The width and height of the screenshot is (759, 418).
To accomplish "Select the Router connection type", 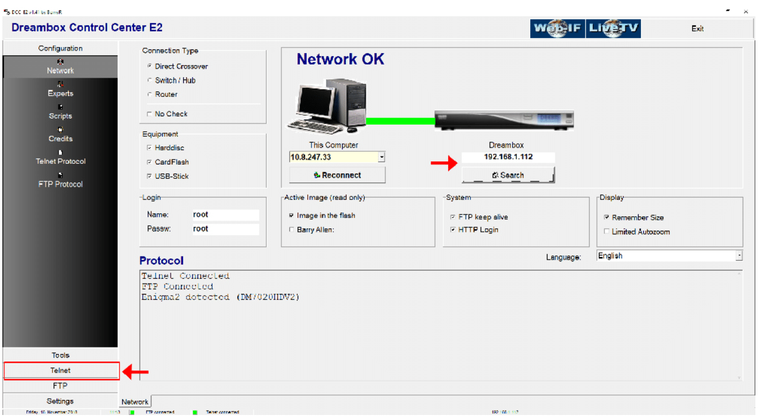I will (150, 95).
